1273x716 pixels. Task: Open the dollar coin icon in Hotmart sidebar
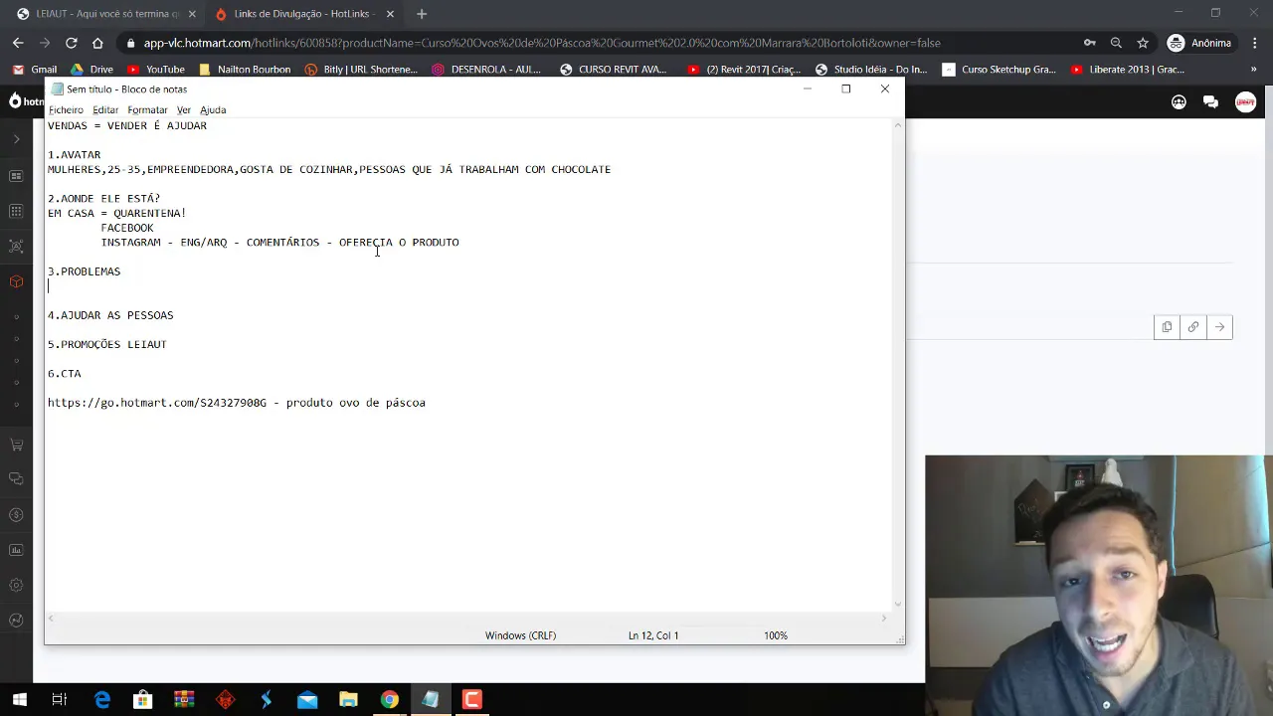tap(16, 515)
